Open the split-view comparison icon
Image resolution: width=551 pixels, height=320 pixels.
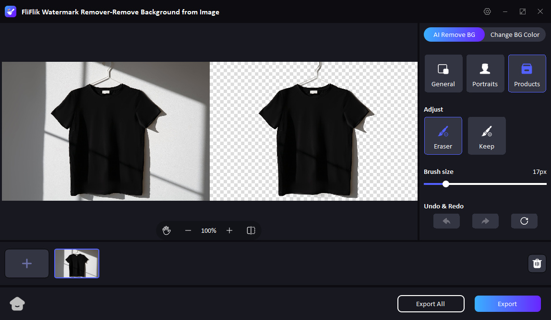click(251, 230)
